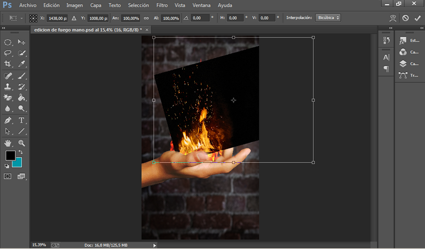Click the H horizontal skew field
Screen dimensions: 425x249
tap(236, 18)
